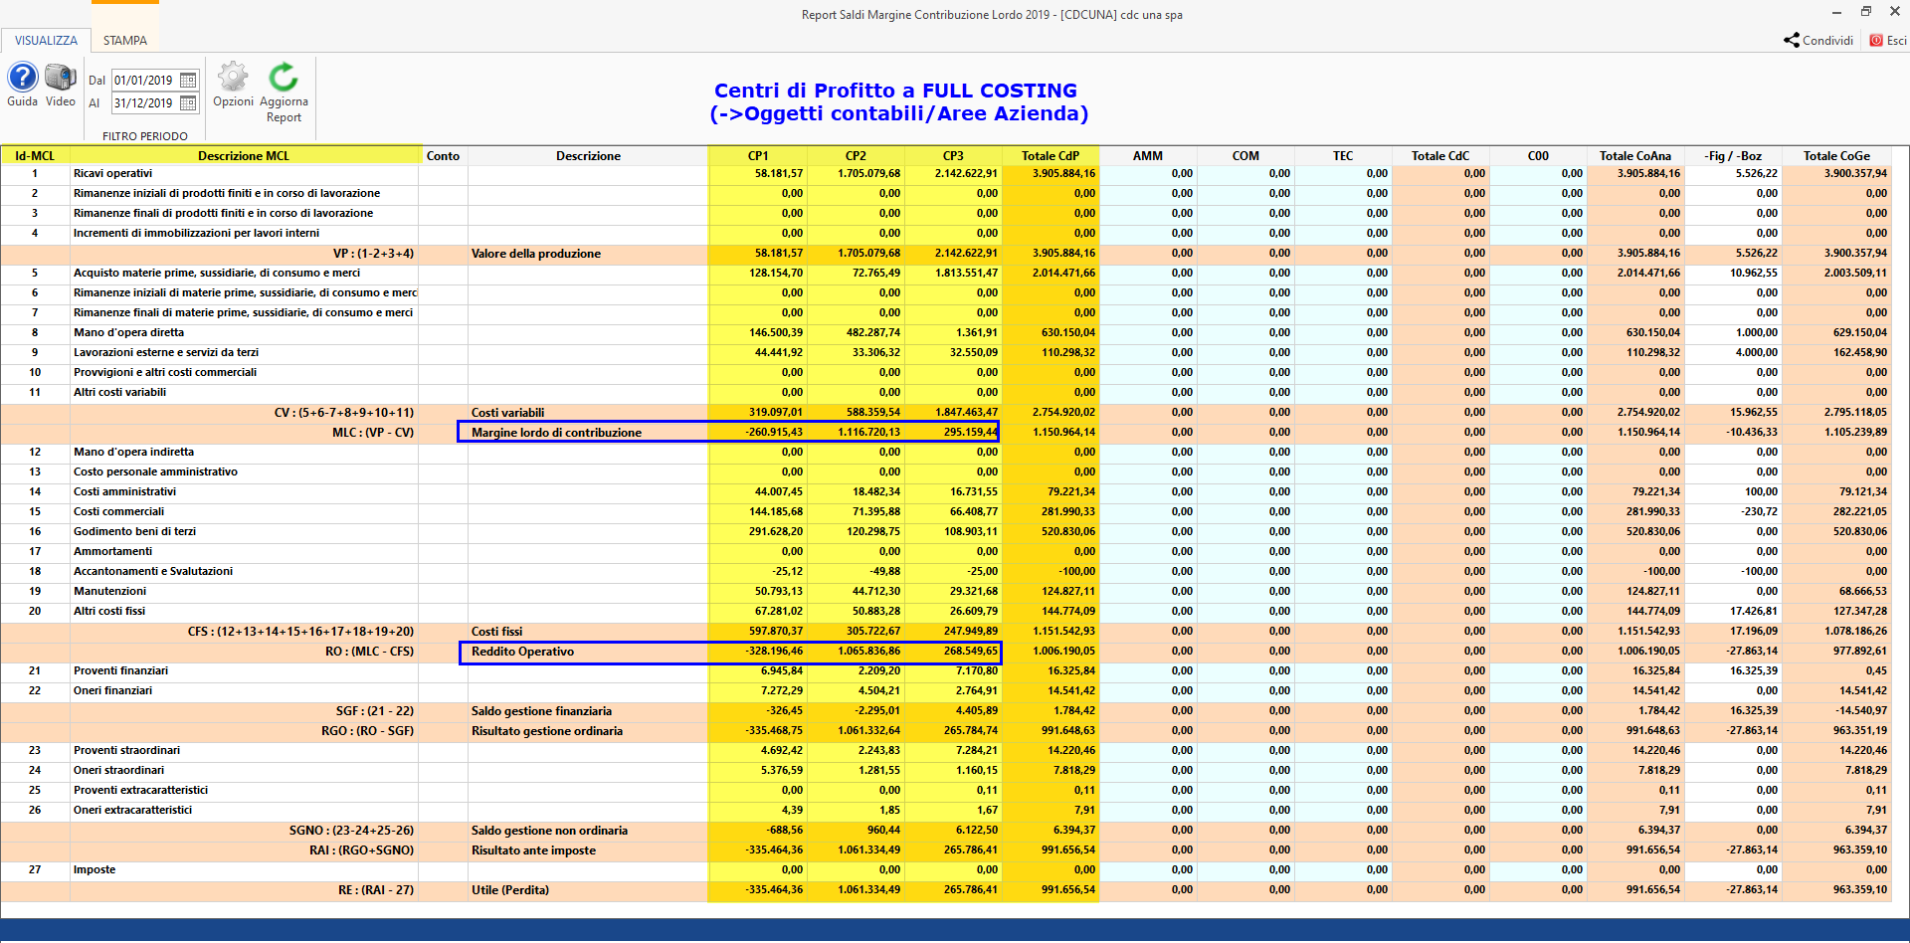Open calendar picker for Al date
This screenshot has width=1910, height=943.
click(x=188, y=103)
